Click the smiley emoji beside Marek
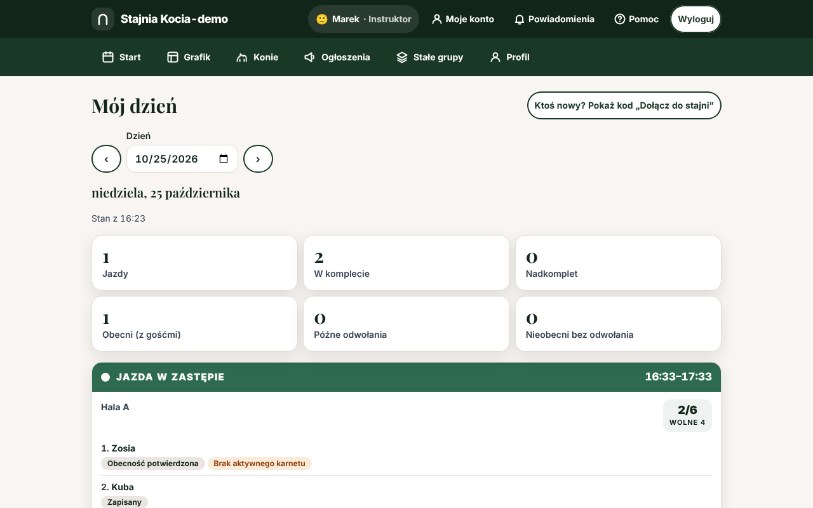The height and width of the screenshot is (508, 813). (322, 19)
